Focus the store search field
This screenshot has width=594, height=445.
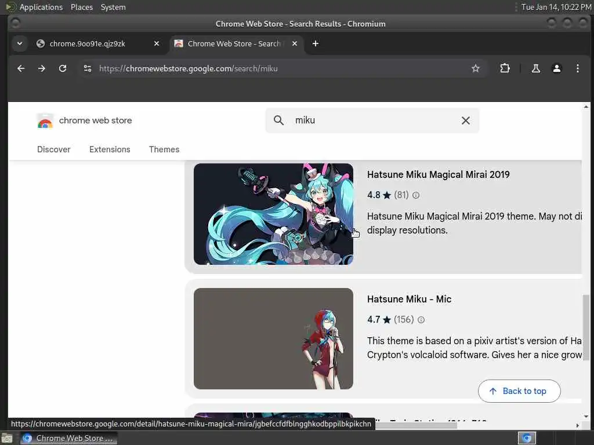tap(372, 121)
